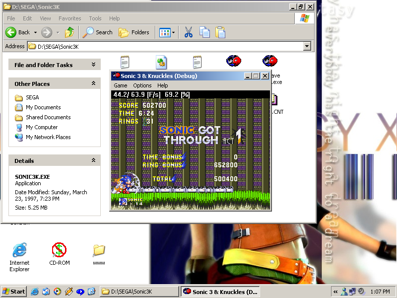The image size is (397, 298).
Task: Select the Internet Explorer desktop icon
Action: pos(19,250)
